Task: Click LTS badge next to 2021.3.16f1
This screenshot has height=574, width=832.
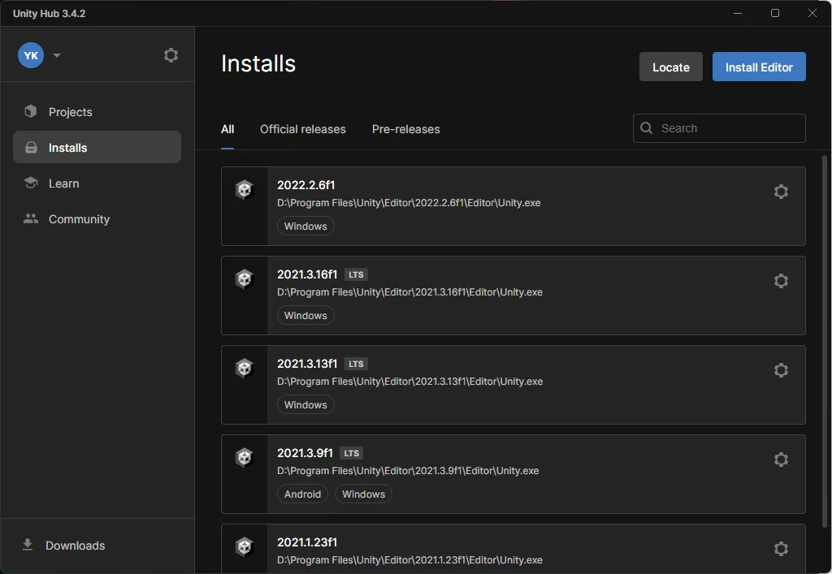Action: pos(356,274)
